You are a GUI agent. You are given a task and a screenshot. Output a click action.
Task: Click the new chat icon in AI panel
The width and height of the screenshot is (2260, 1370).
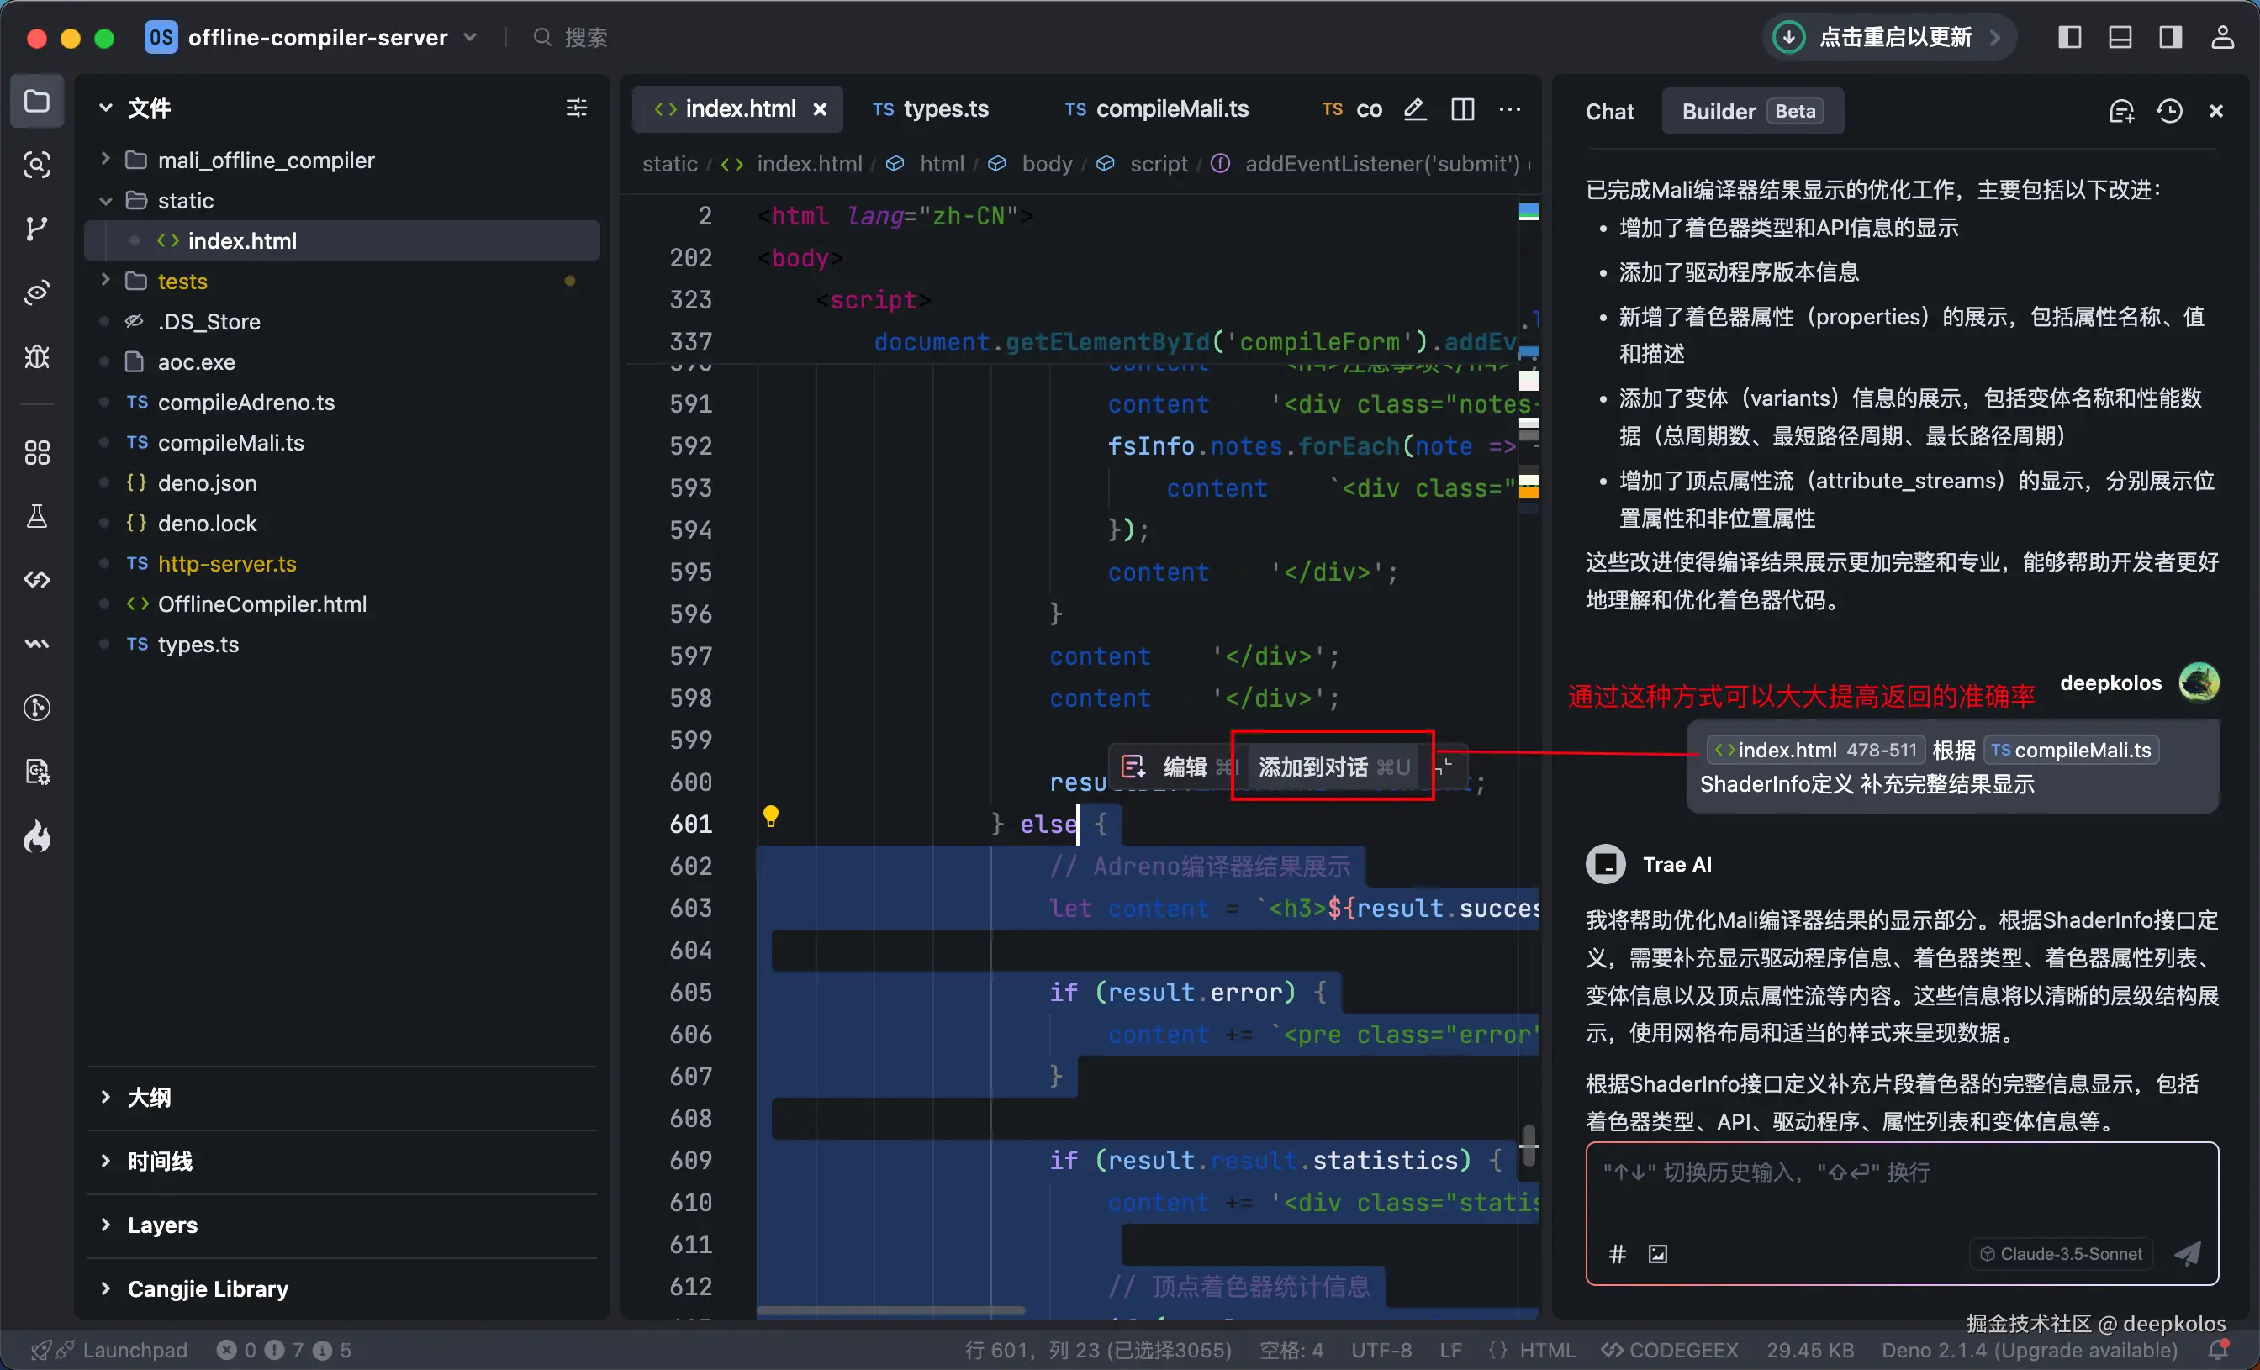[x=2121, y=111]
